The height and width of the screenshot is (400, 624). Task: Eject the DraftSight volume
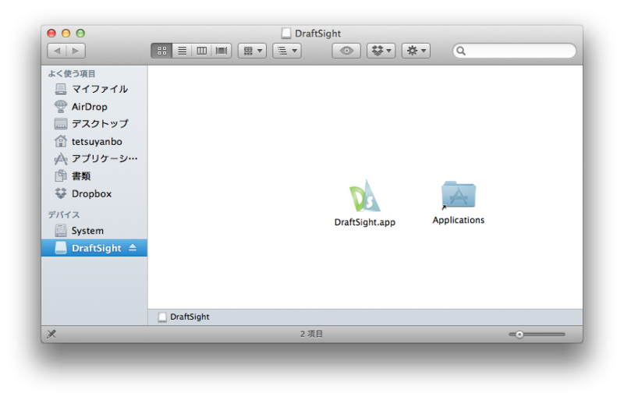pos(133,247)
